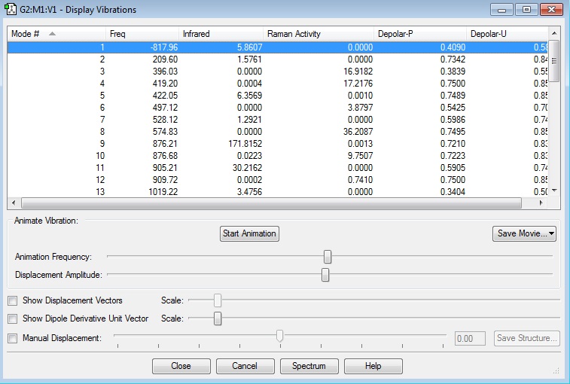The image size is (570, 384).
Task: Select the mode with frequency 909.72
Action: [278, 180]
